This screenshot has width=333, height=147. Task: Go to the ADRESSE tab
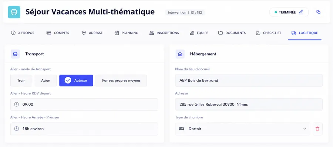(92, 33)
